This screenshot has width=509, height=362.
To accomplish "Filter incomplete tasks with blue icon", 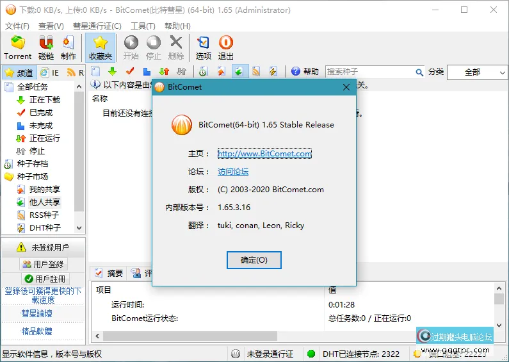I will [x=147, y=71].
